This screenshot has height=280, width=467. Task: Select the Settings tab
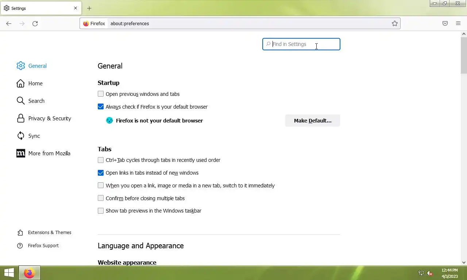41,8
